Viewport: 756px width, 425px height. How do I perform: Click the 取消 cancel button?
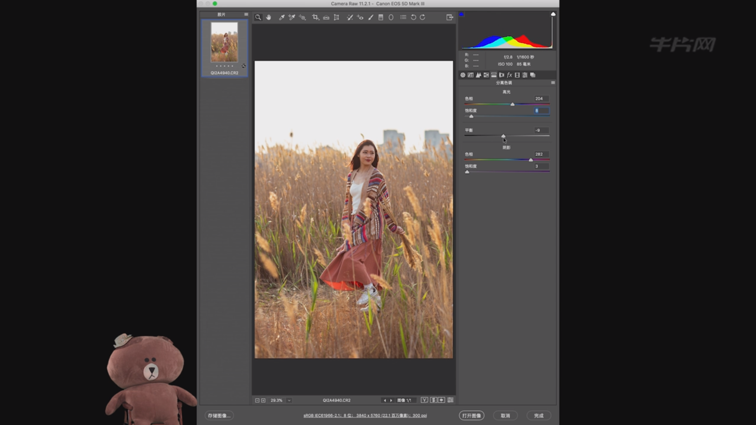(505, 416)
